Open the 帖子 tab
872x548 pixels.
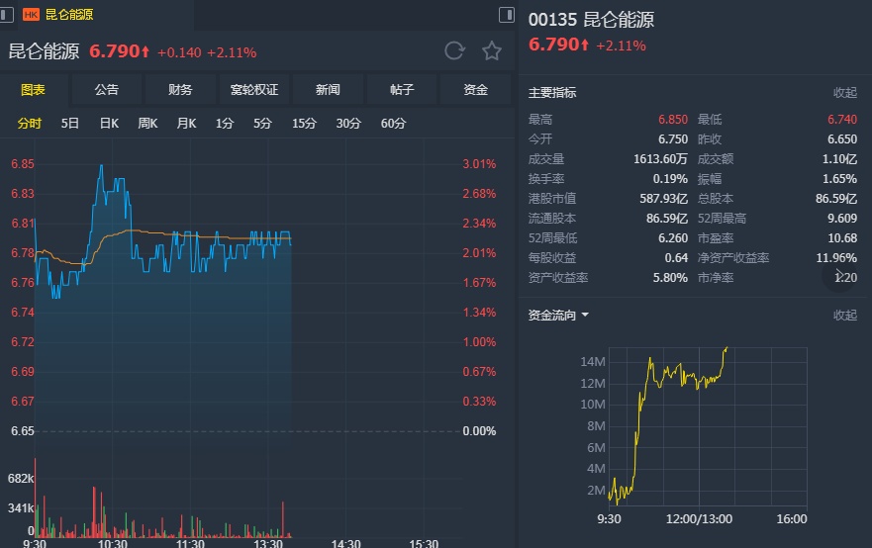pos(402,89)
